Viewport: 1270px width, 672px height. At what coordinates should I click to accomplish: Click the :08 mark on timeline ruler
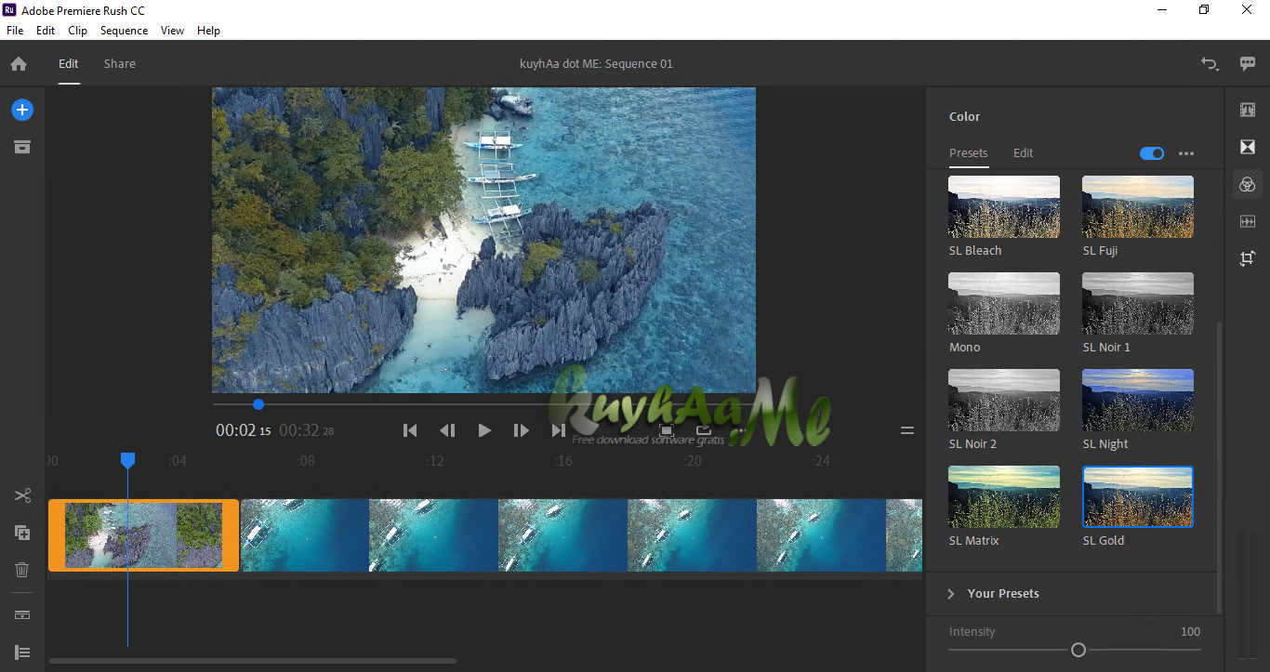(x=305, y=461)
